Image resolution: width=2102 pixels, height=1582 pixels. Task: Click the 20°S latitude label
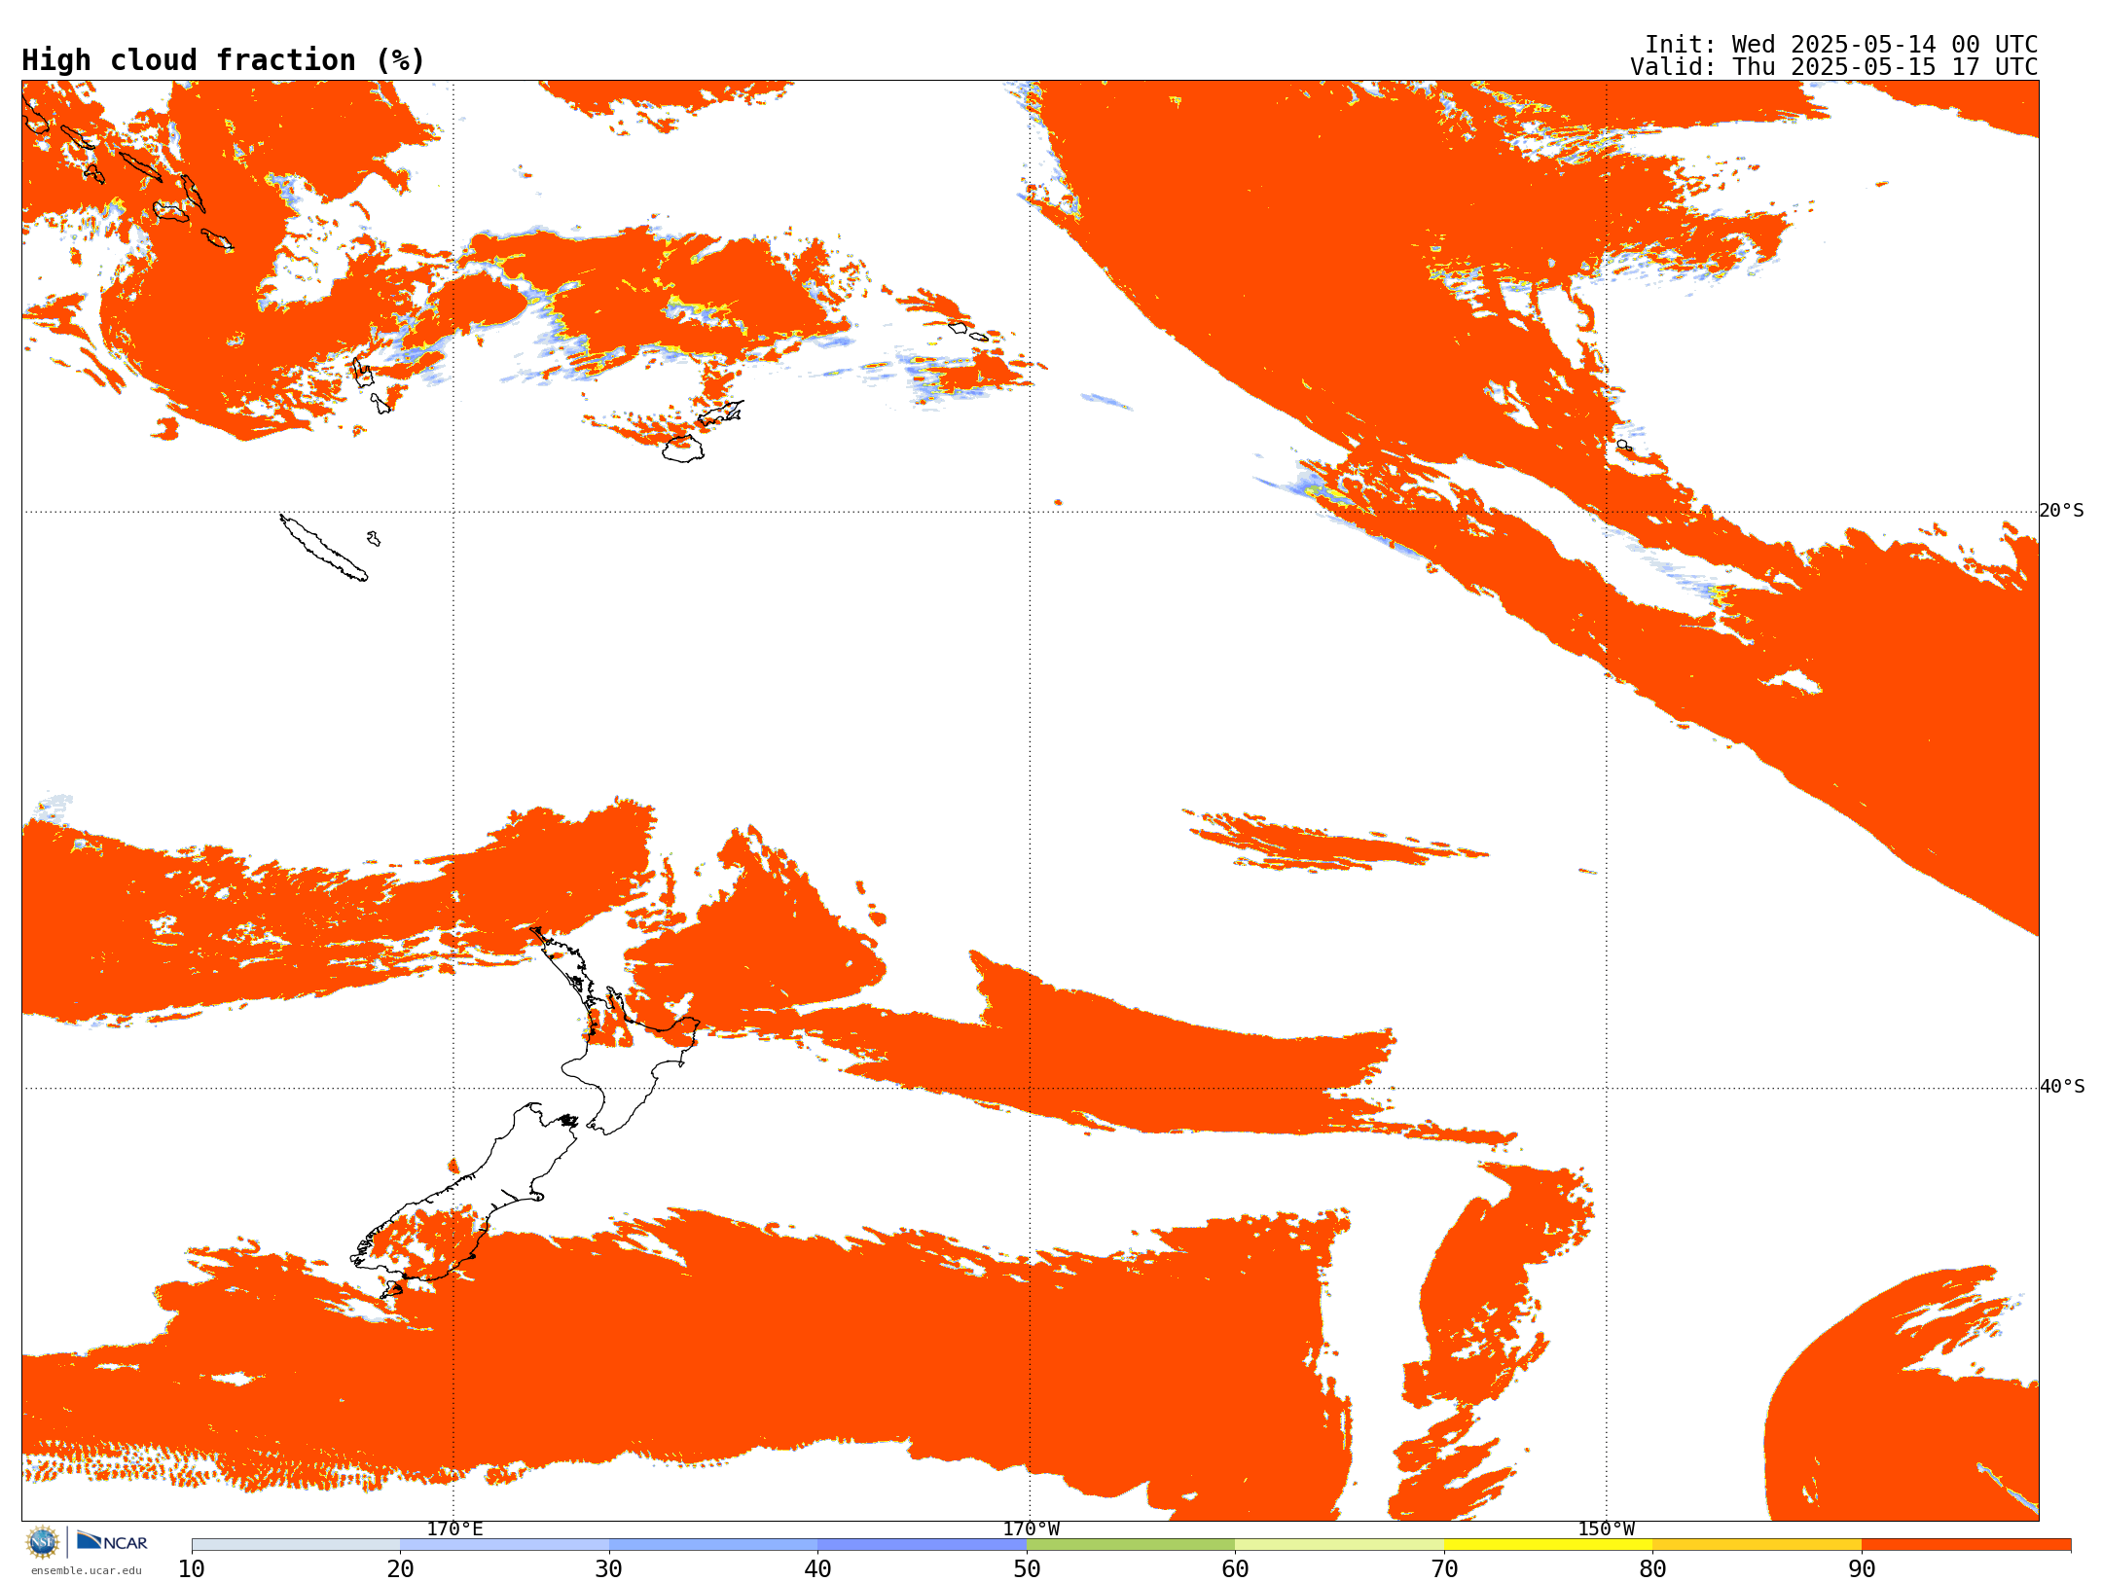pos(2061,511)
